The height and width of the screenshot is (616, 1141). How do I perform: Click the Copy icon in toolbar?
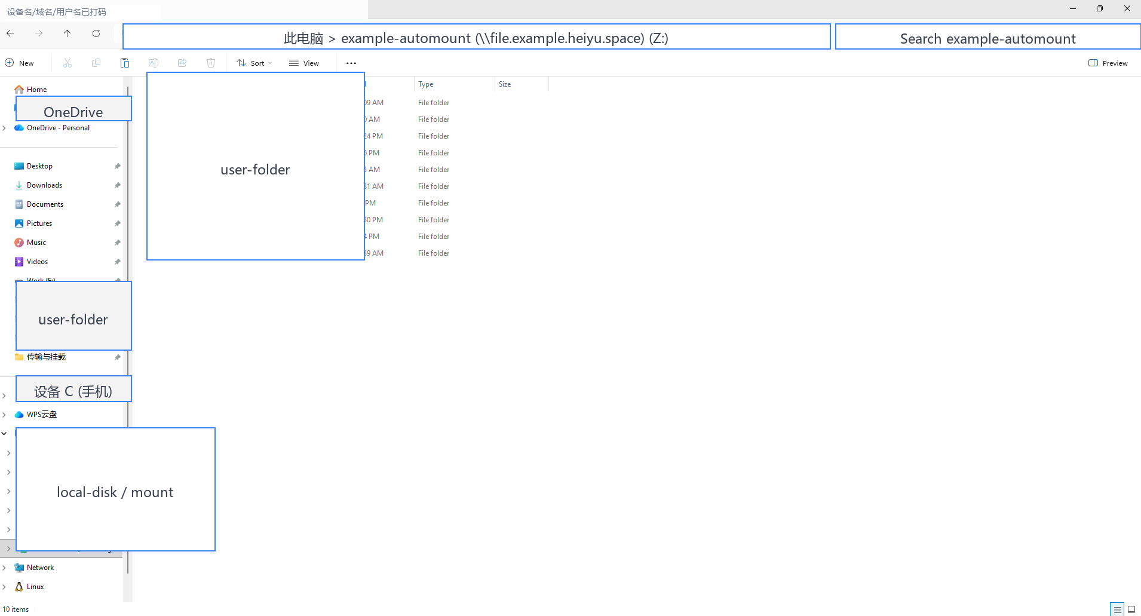[x=96, y=63]
